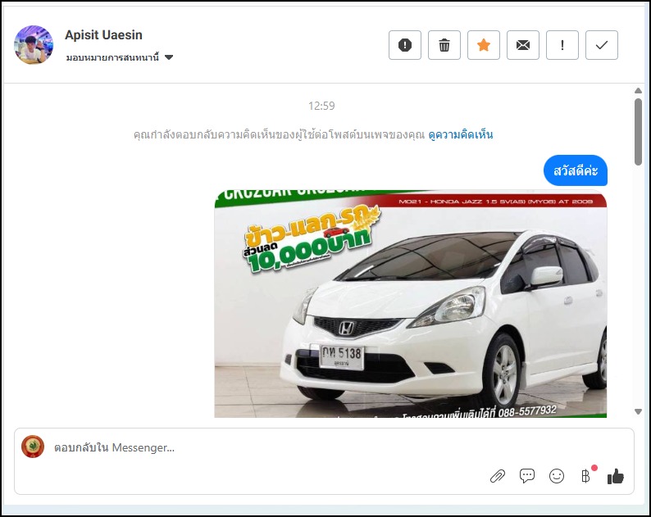The image size is (651, 517).
Task: Open the assign conversation dropdown arrow
Action: 169,57
